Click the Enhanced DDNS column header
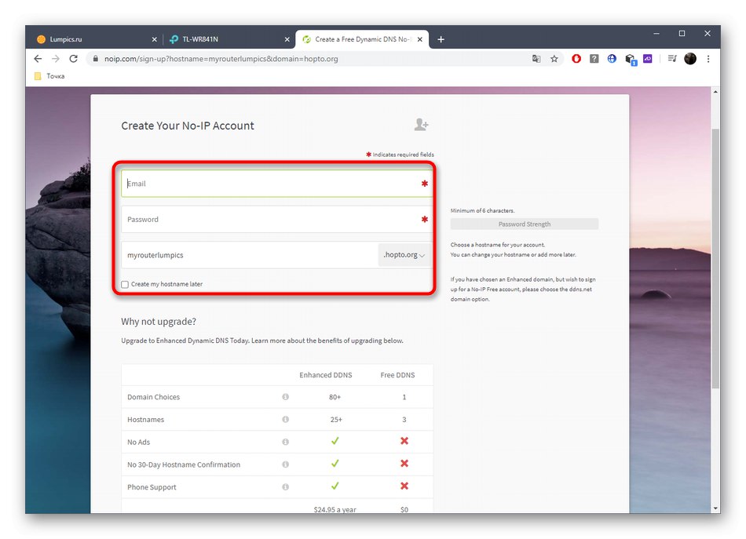The height and width of the screenshot is (539, 746). click(325, 375)
